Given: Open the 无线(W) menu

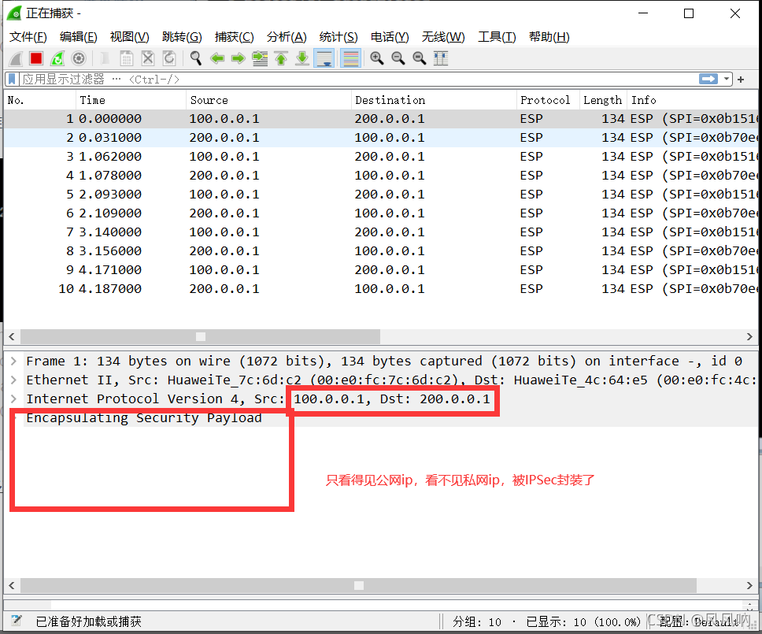Looking at the screenshot, I should coord(443,37).
